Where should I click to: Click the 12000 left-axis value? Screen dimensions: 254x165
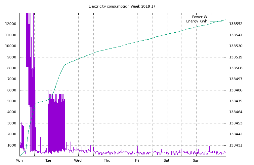click(11, 24)
